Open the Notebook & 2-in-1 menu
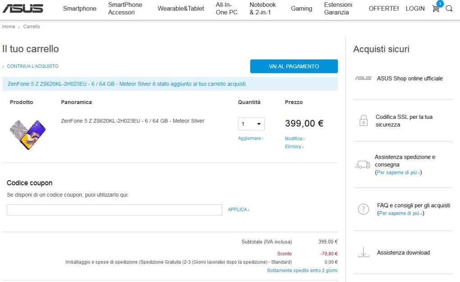460x282 pixels. pos(262,9)
